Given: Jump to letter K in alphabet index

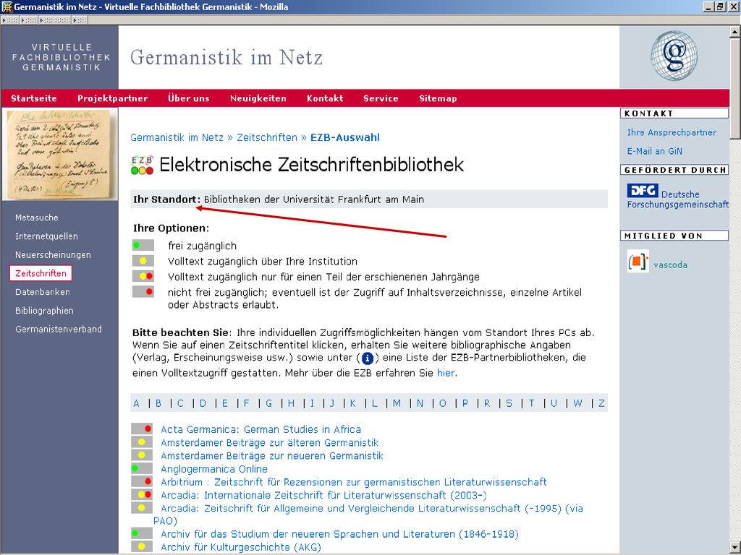Looking at the screenshot, I should 353,403.
